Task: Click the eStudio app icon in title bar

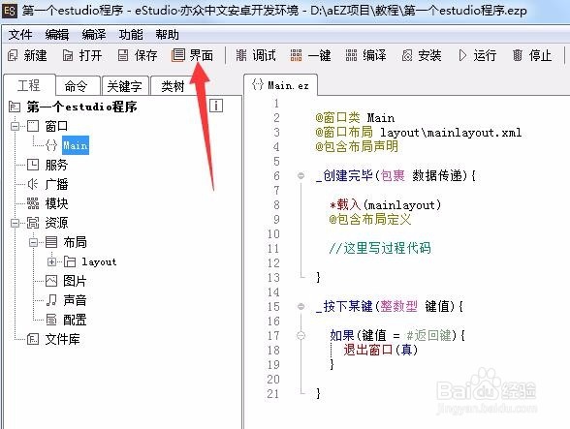Action: (x=10, y=11)
